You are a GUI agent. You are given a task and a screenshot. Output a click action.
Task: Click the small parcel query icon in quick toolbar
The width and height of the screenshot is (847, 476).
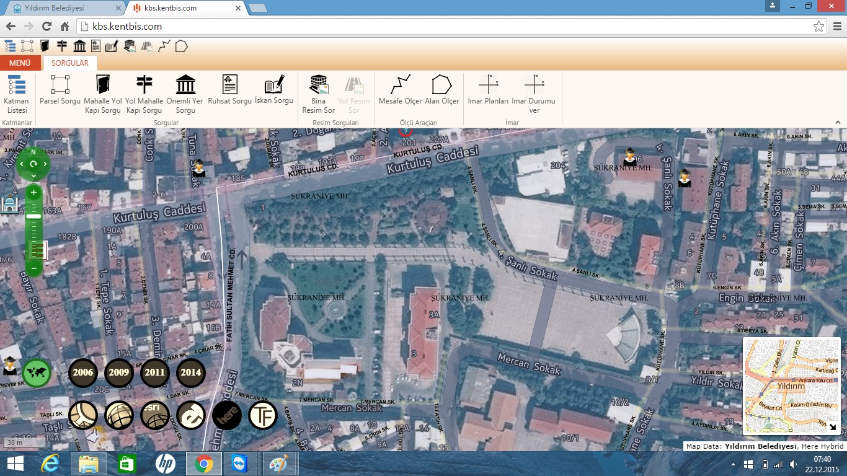[27, 46]
